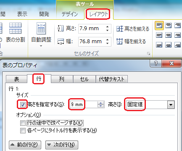Align cell text bottom left

click(x=159, y=45)
